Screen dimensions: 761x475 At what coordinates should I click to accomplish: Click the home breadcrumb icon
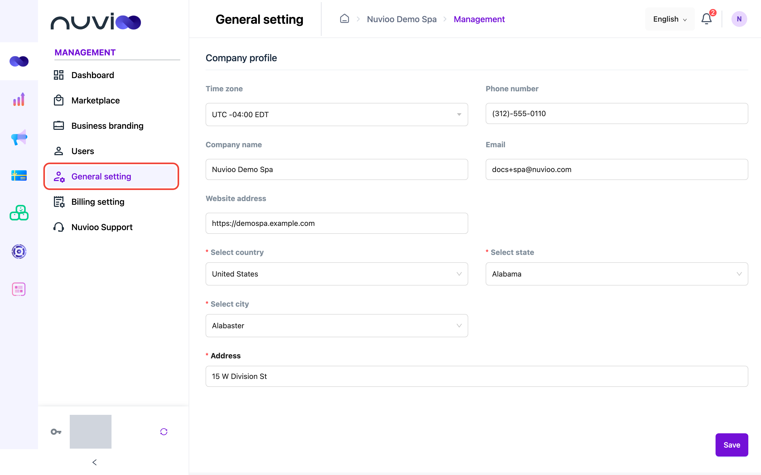click(344, 19)
